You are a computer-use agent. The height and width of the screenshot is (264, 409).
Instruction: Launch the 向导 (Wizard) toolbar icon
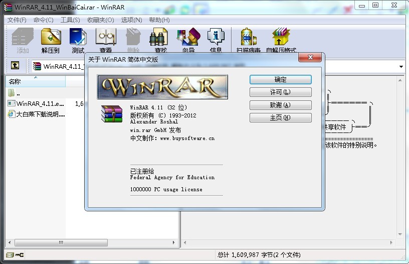(x=188, y=40)
